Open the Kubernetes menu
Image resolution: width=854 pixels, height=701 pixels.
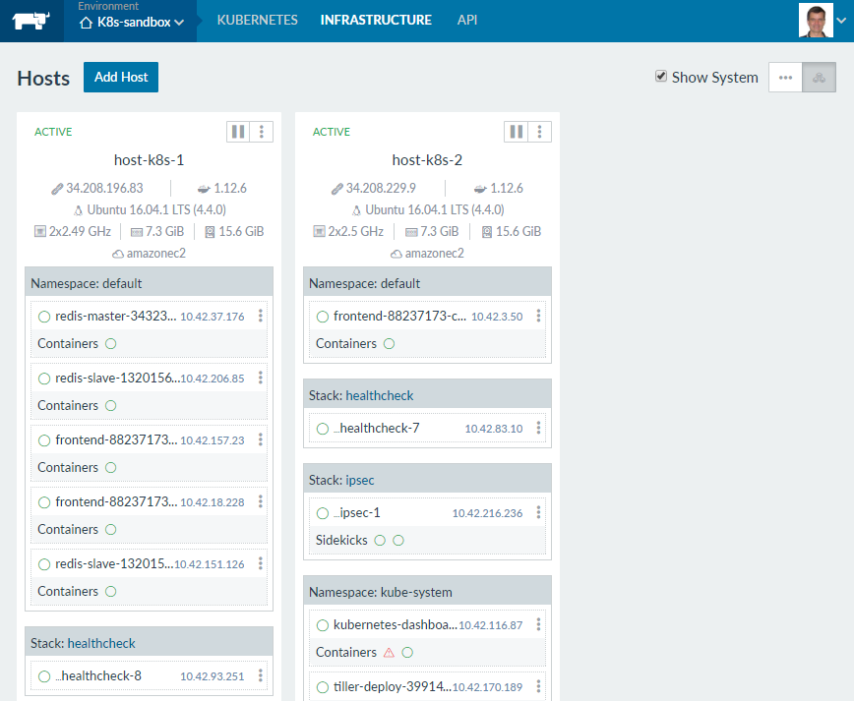pyautogui.click(x=257, y=20)
